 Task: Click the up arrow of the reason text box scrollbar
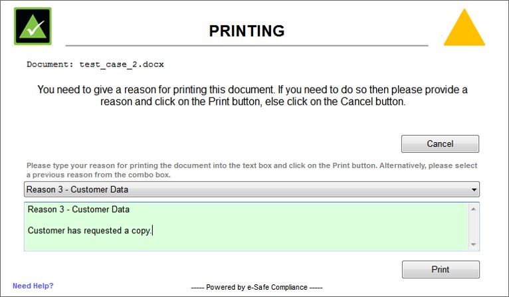click(473, 210)
